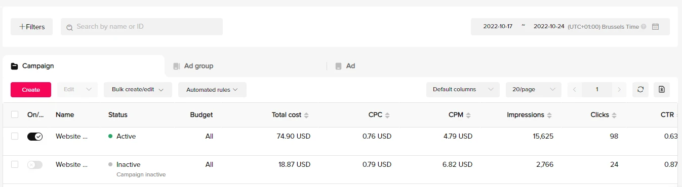Click the timezone help question icon
Image resolution: width=682 pixels, height=187 pixels.
(x=644, y=27)
